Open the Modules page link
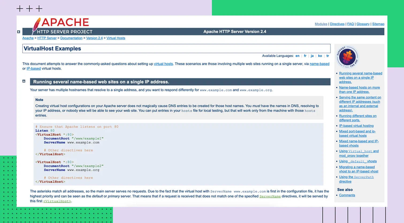 click(x=321, y=24)
